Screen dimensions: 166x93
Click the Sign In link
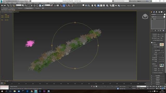coord(139,1)
